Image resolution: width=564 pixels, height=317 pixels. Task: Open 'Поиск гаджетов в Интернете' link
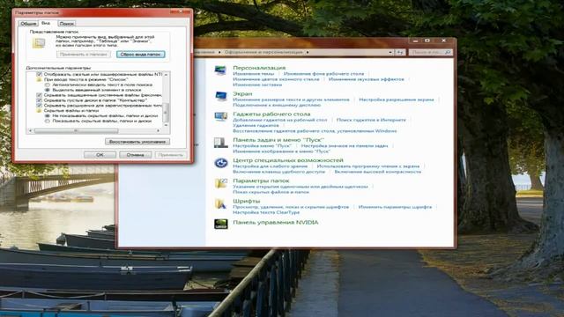[x=371, y=120]
